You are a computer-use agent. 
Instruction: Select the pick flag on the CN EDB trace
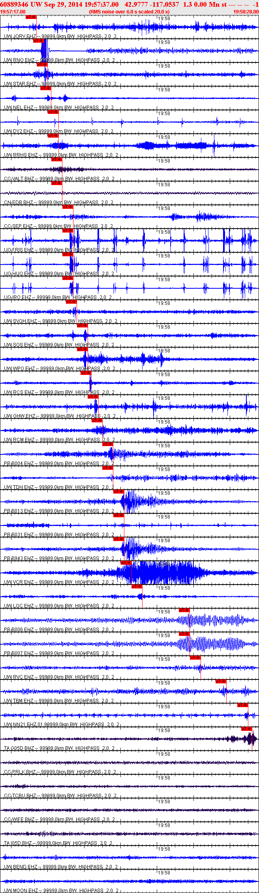[57, 183]
